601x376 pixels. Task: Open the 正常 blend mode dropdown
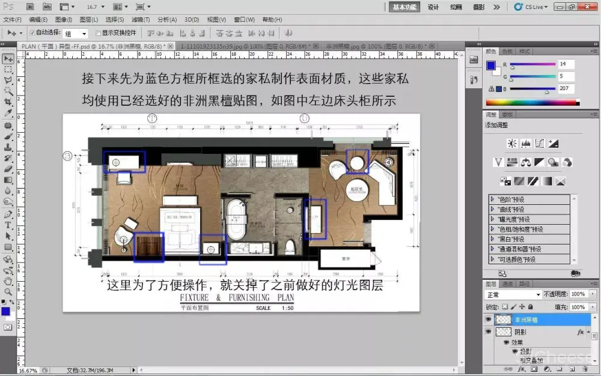[513, 294]
